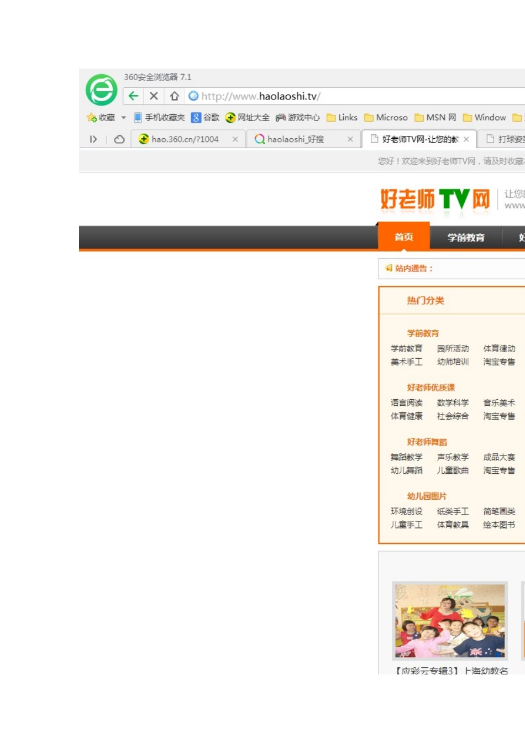Open 手机收藏夹 bookmark
Screen dimensions: 525x743
(159, 118)
